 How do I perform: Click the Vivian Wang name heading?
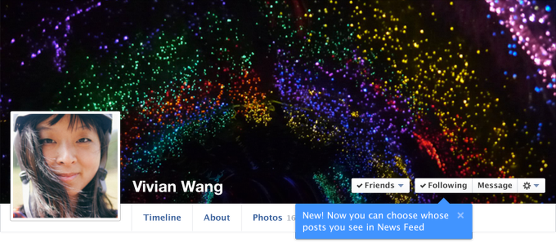click(177, 187)
